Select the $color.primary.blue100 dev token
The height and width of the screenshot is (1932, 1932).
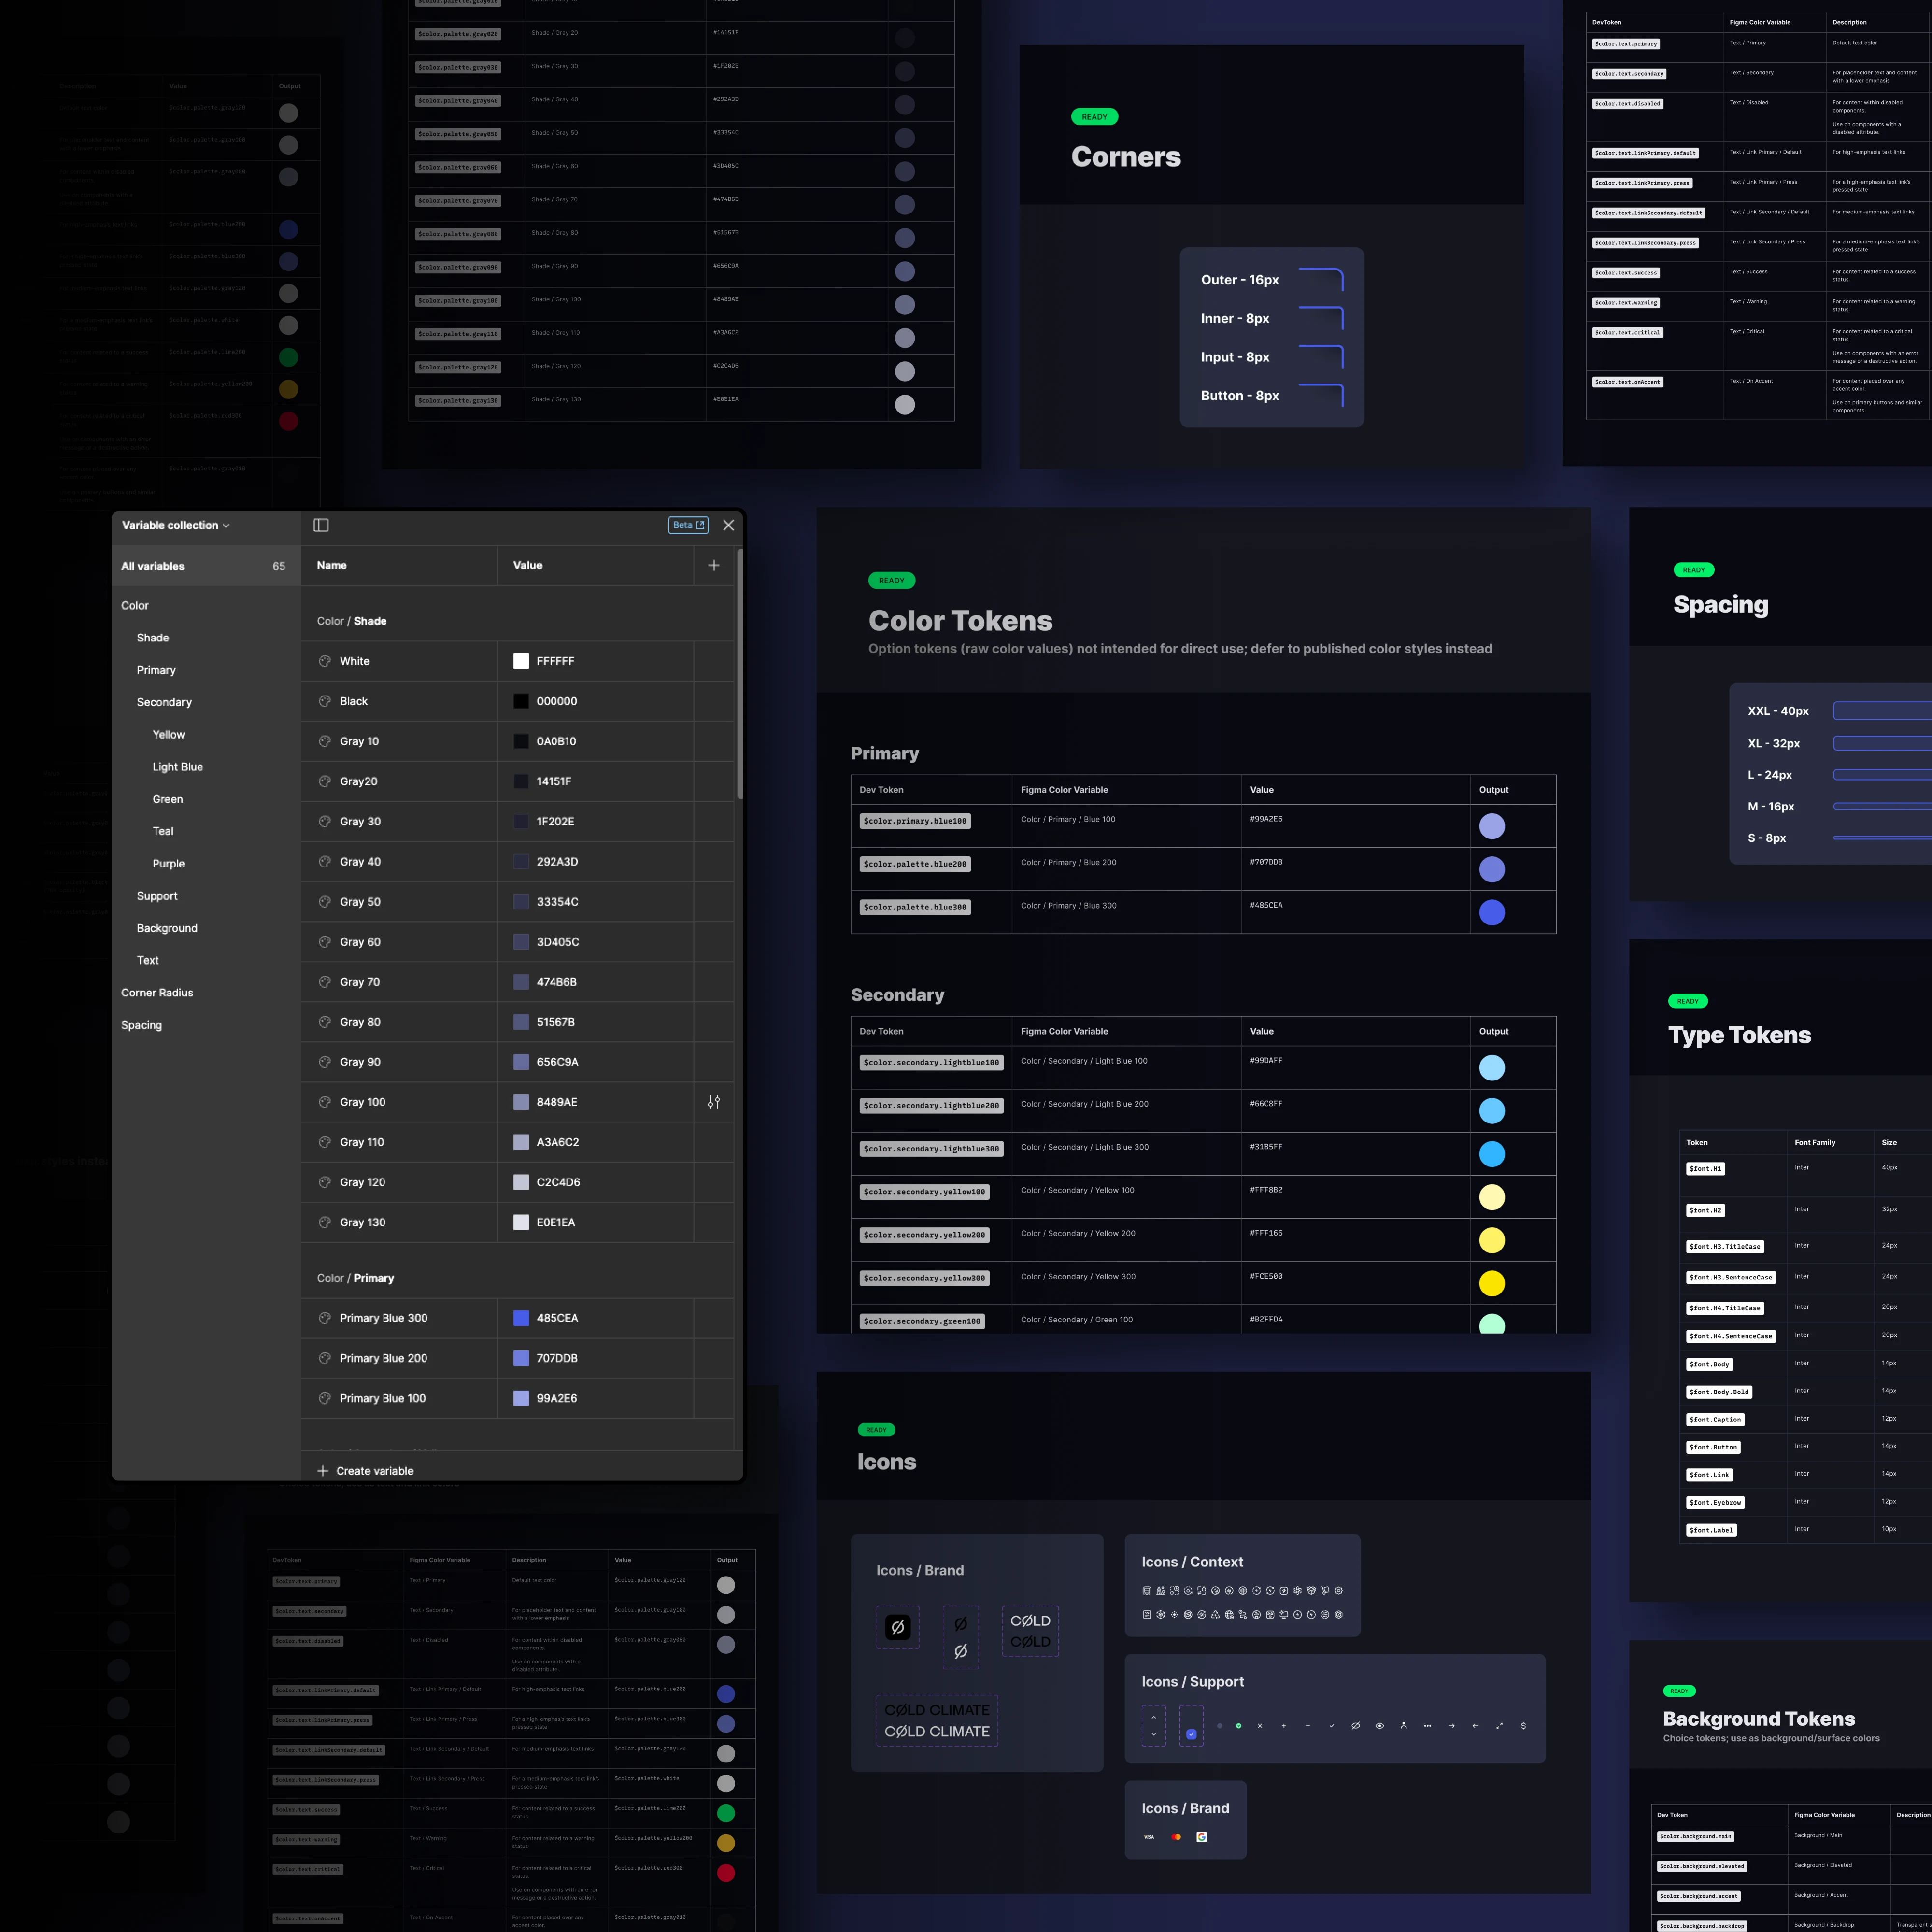(x=915, y=821)
